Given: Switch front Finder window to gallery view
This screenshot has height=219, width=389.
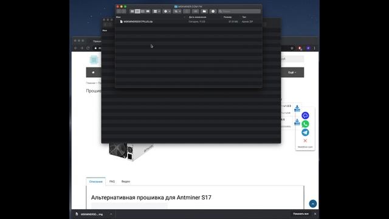Looking at the screenshot, I should point(148,12).
